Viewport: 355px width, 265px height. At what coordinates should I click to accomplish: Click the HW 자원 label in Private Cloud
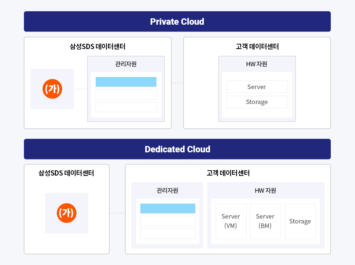coord(257,64)
